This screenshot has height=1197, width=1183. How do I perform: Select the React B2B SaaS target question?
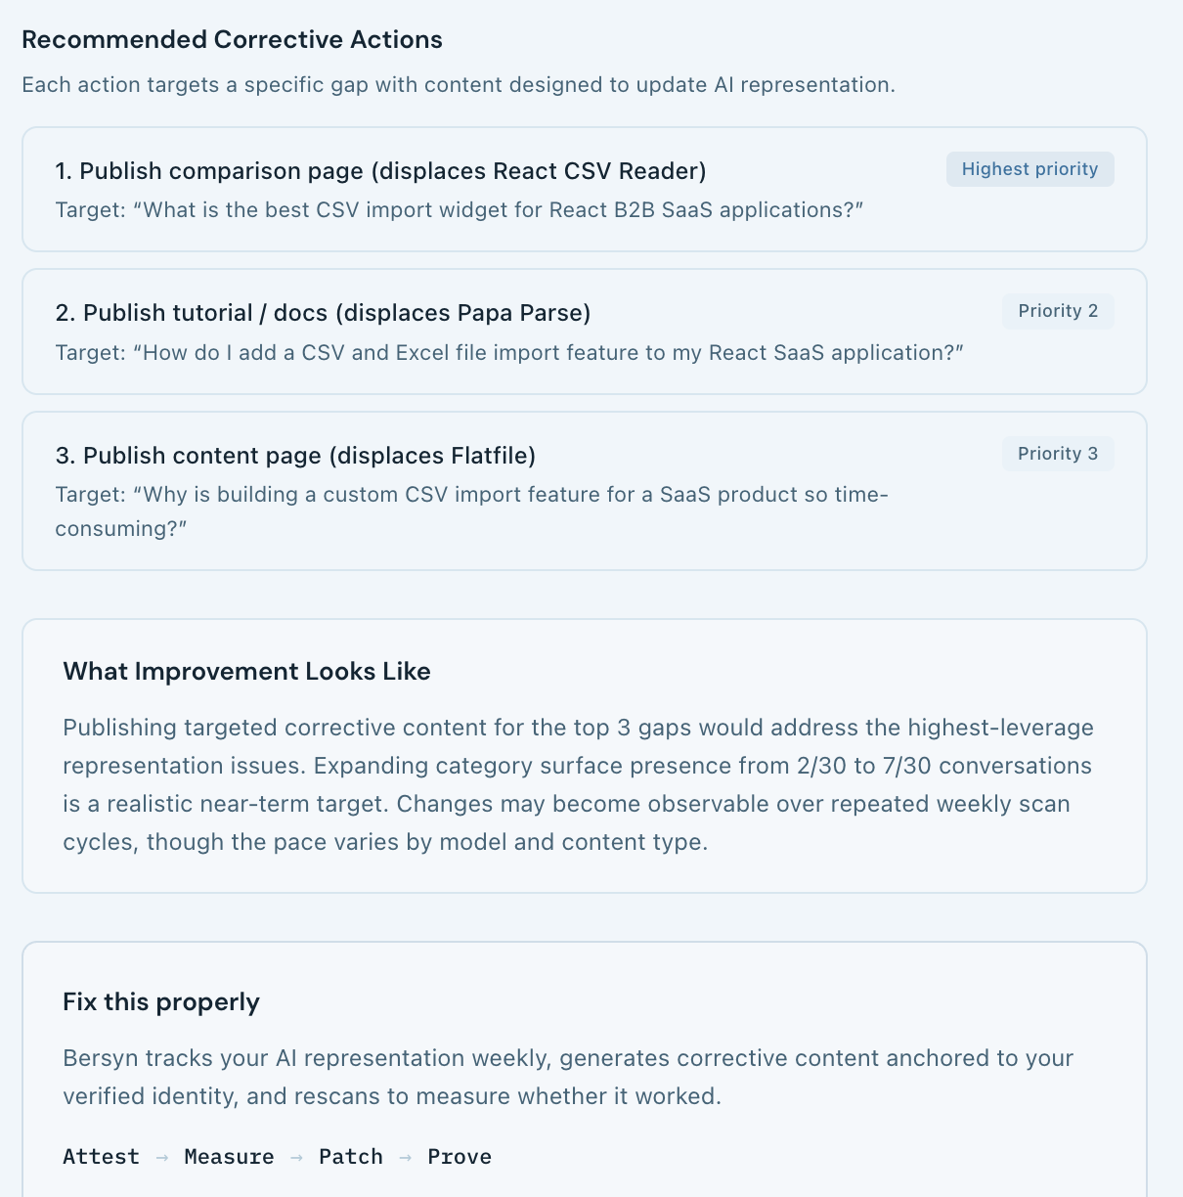point(460,210)
